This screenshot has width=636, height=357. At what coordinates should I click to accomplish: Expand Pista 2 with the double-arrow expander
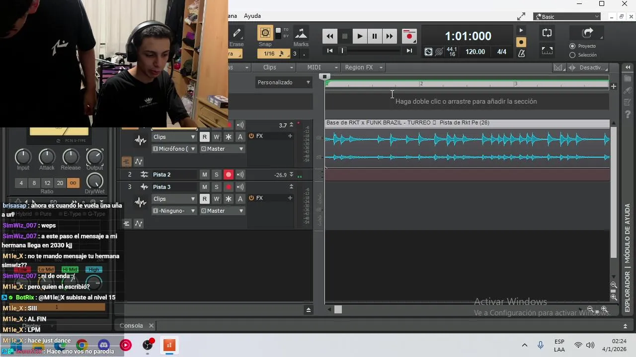pos(291,175)
